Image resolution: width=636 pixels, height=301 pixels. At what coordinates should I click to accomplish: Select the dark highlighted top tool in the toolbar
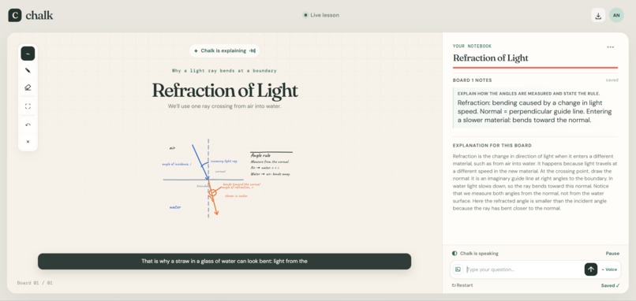pos(28,54)
